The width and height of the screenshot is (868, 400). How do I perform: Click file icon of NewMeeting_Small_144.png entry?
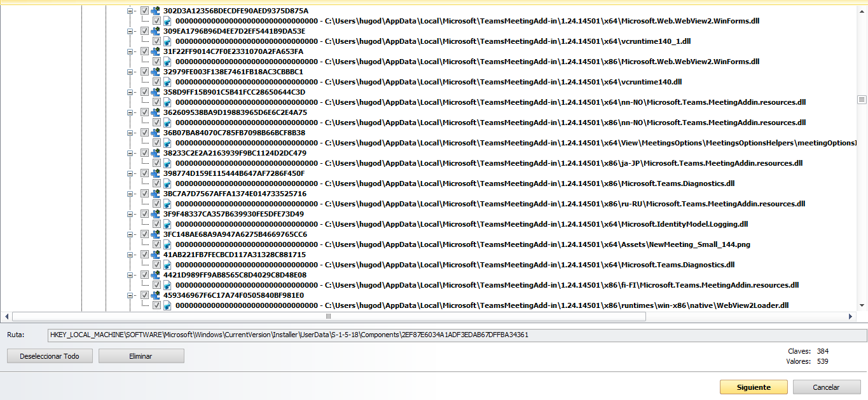(x=167, y=244)
